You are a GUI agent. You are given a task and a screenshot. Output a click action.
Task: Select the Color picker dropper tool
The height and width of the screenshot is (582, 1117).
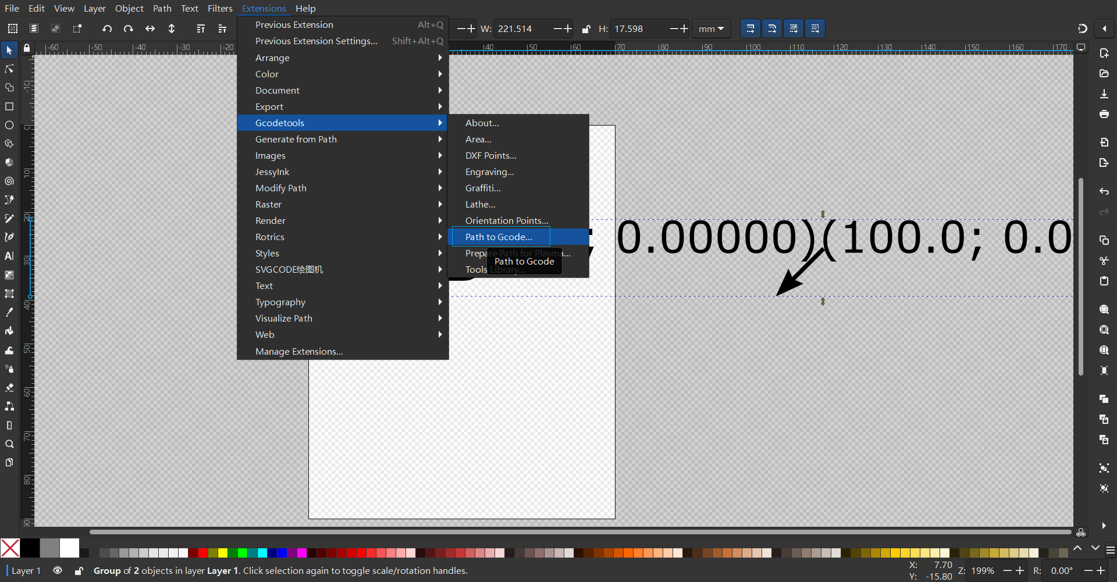9,312
